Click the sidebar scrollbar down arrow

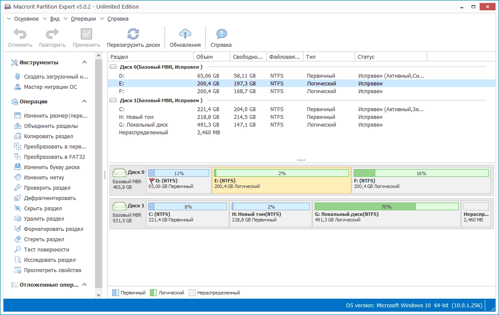[99, 295]
